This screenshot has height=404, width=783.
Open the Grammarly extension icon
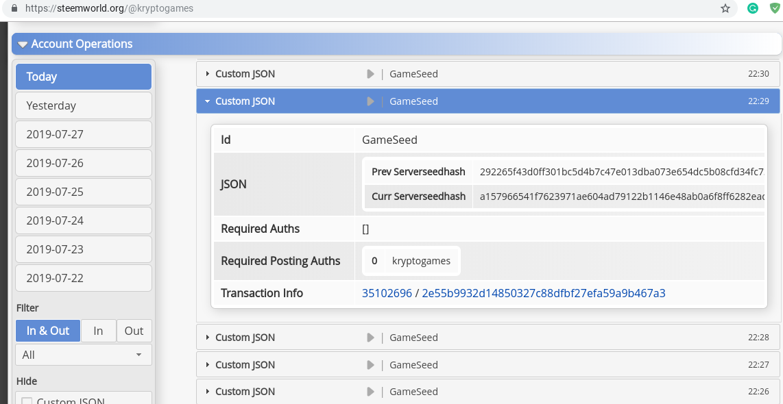point(752,9)
